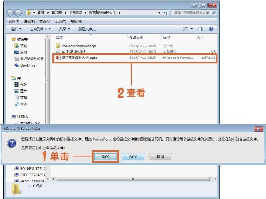Screen dimensions: 266x199
Task: Click the Downloads folder icon in sidebar
Action: pyautogui.click(x=16, y=46)
